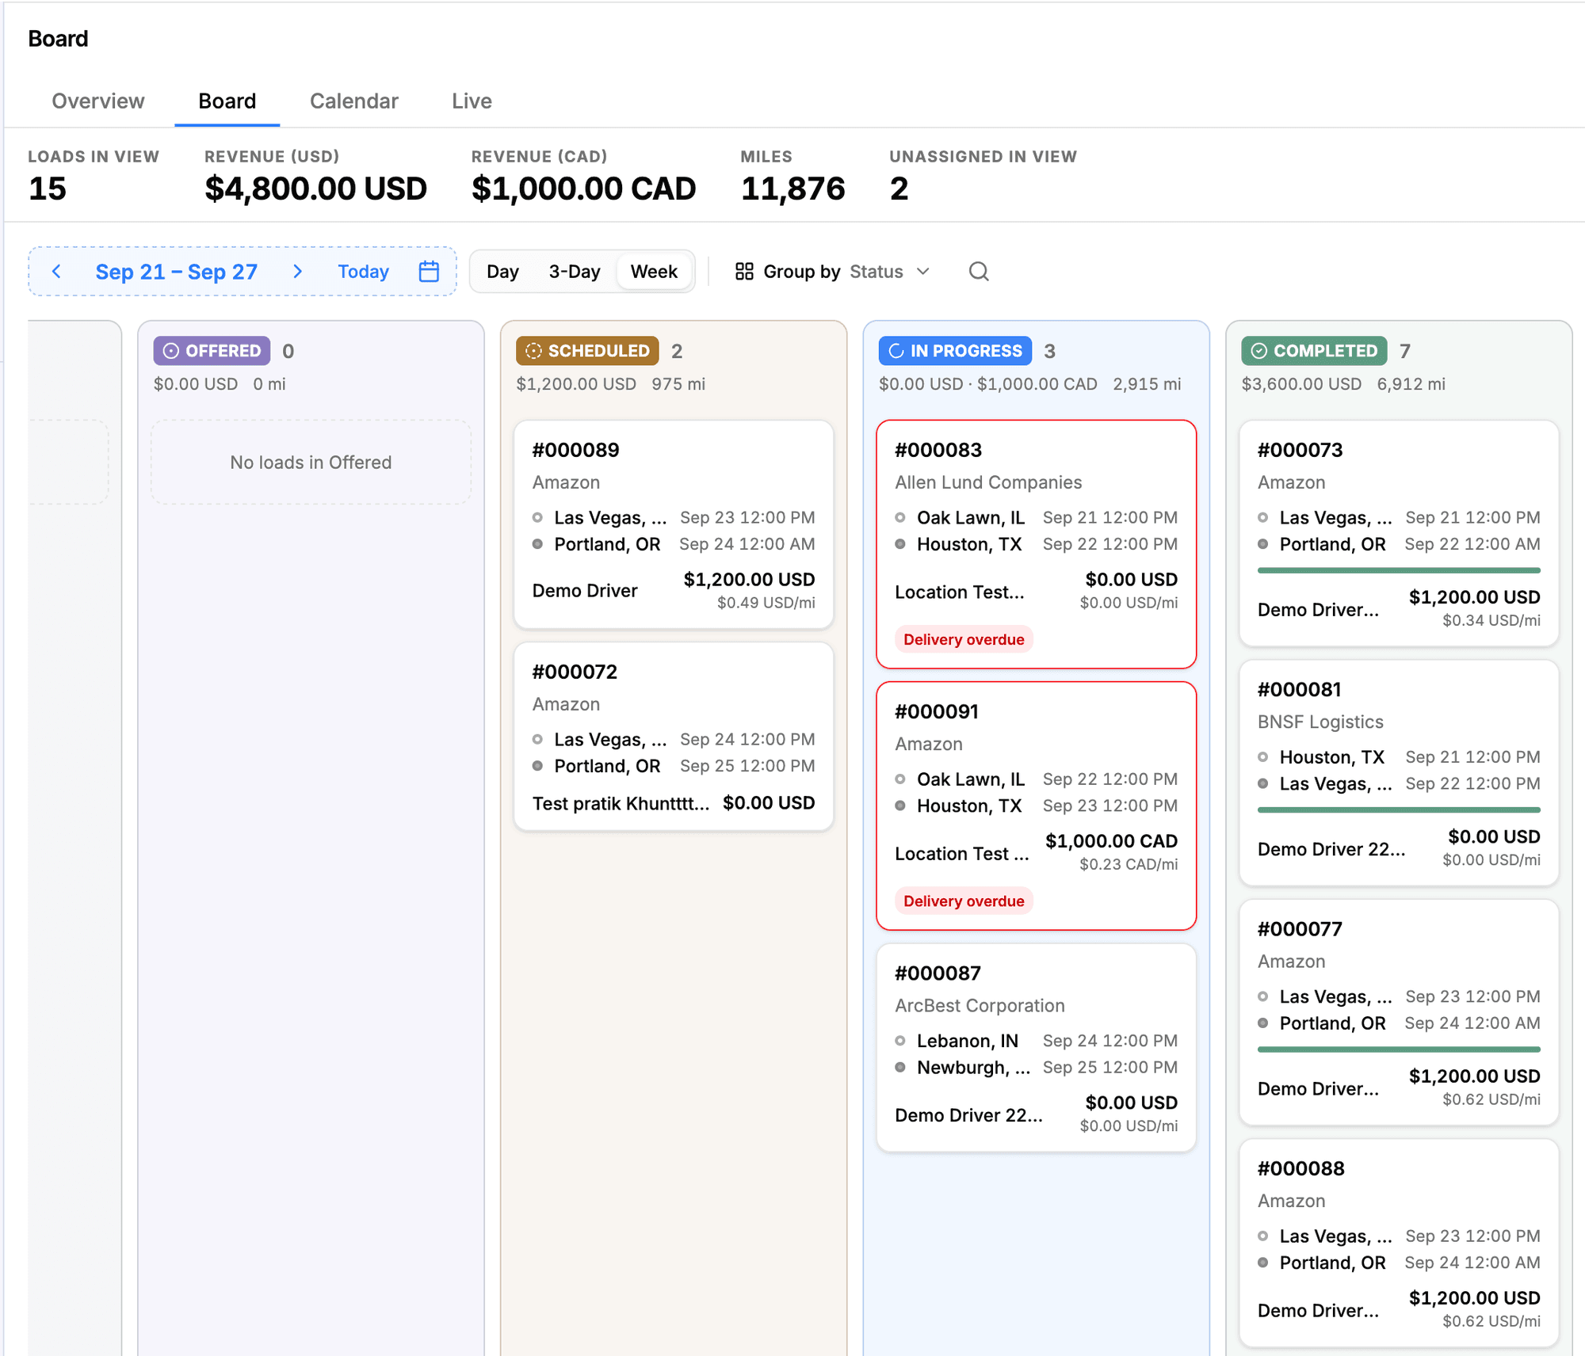Click the Miles total 11,876
This screenshot has height=1356, width=1585.
pyautogui.click(x=792, y=189)
